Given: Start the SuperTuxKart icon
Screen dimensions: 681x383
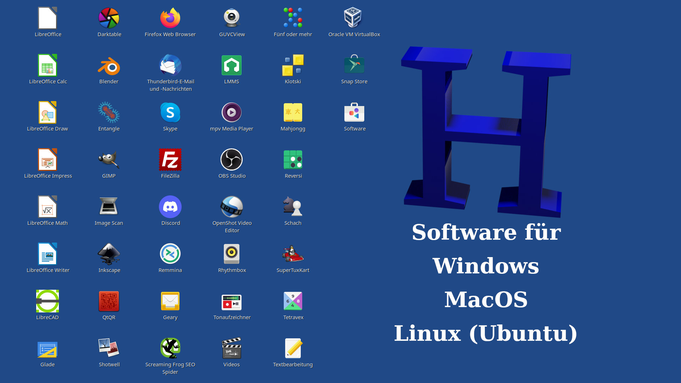Looking at the screenshot, I should [x=293, y=254].
